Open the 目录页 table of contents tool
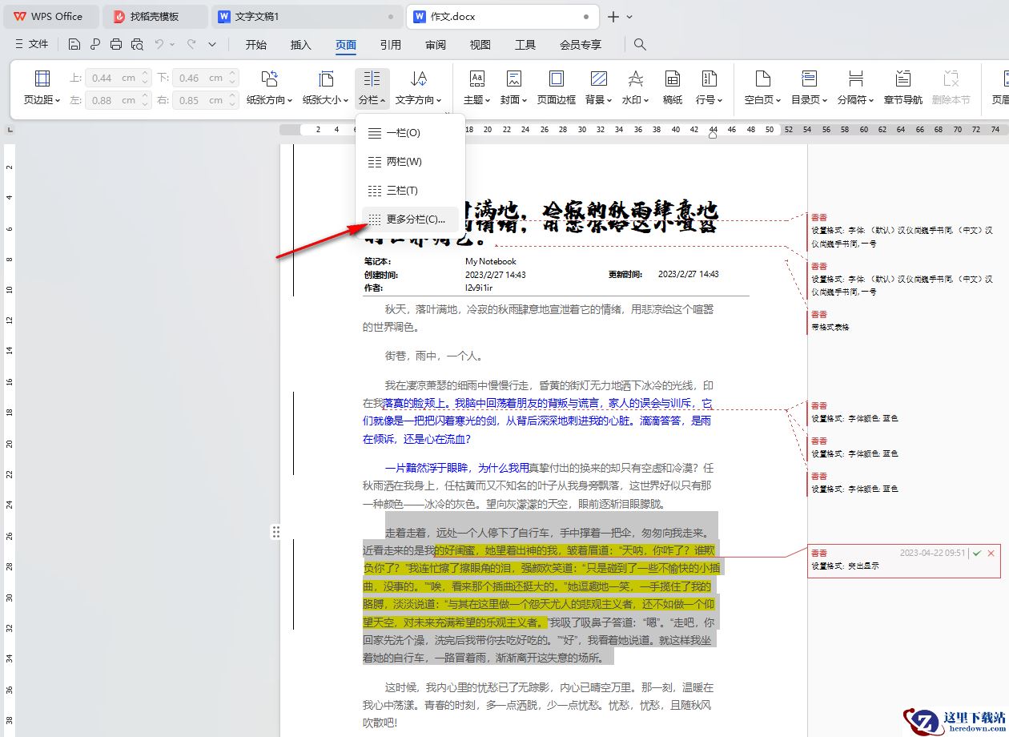 tap(809, 87)
